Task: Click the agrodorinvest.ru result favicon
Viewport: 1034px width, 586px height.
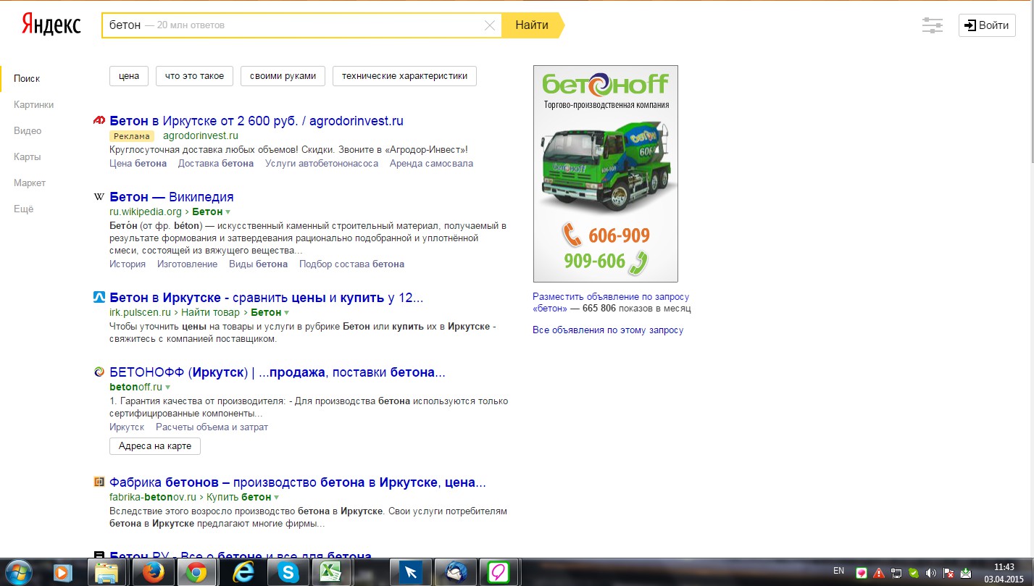Action: (x=99, y=121)
